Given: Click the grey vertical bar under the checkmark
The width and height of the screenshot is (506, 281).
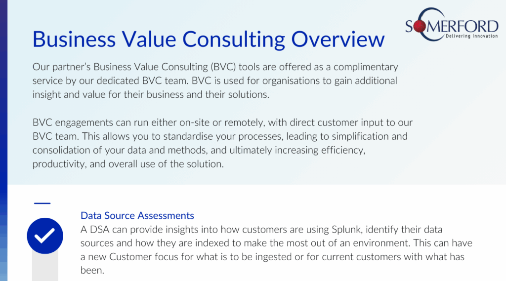Looking at the screenshot, I should coord(45,267).
